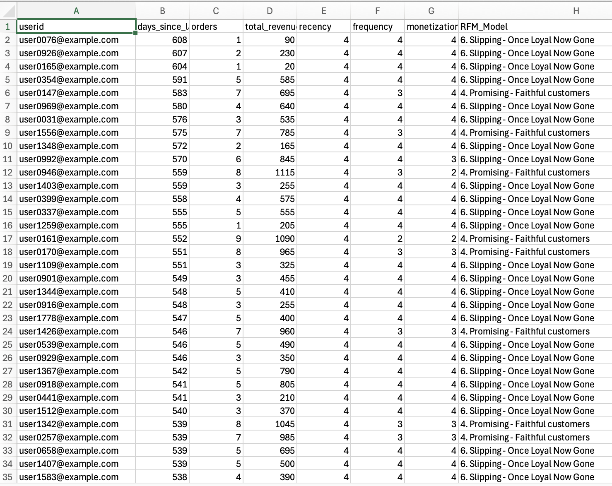Viewport: 612px width, 486px height.
Task: Click the fill handle of cell A1
Action: [x=135, y=32]
